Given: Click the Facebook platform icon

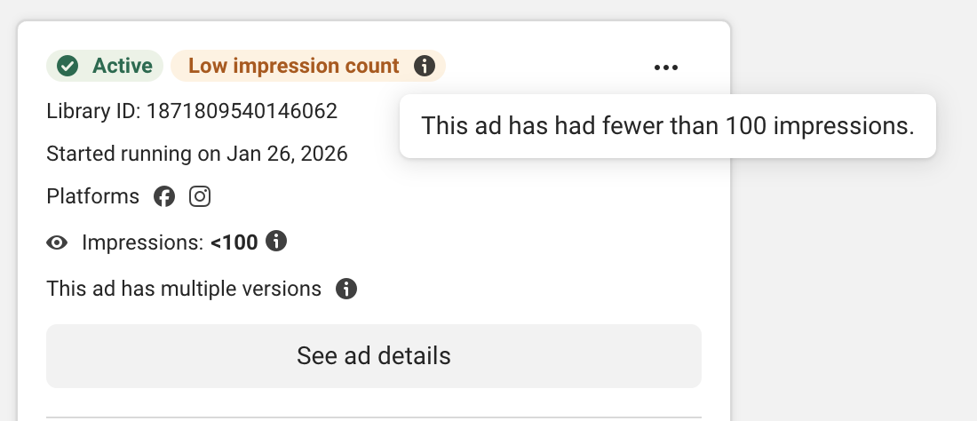Looking at the screenshot, I should (164, 196).
